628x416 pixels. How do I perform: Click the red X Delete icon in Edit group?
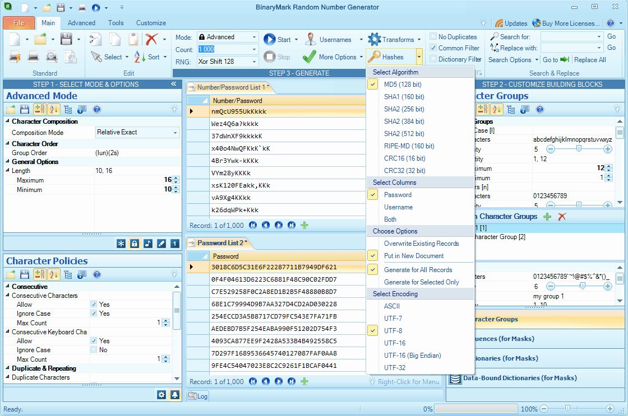tap(151, 39)
